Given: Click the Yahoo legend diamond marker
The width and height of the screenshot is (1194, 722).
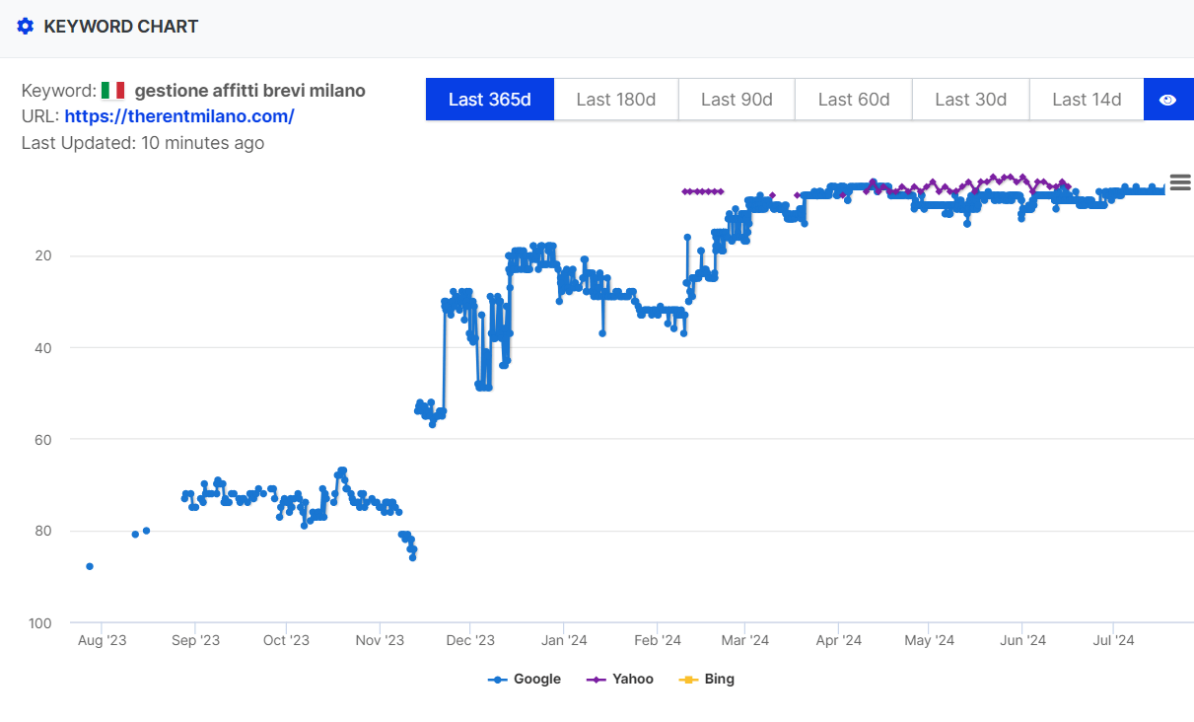Looking at the screenshot, I should [597, 680].
